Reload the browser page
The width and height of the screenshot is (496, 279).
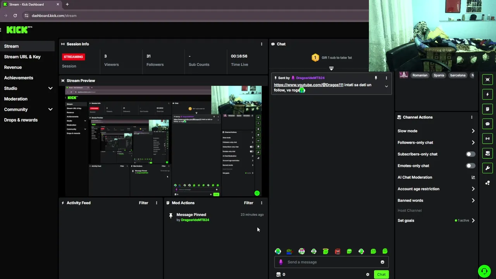coord(15,15)
